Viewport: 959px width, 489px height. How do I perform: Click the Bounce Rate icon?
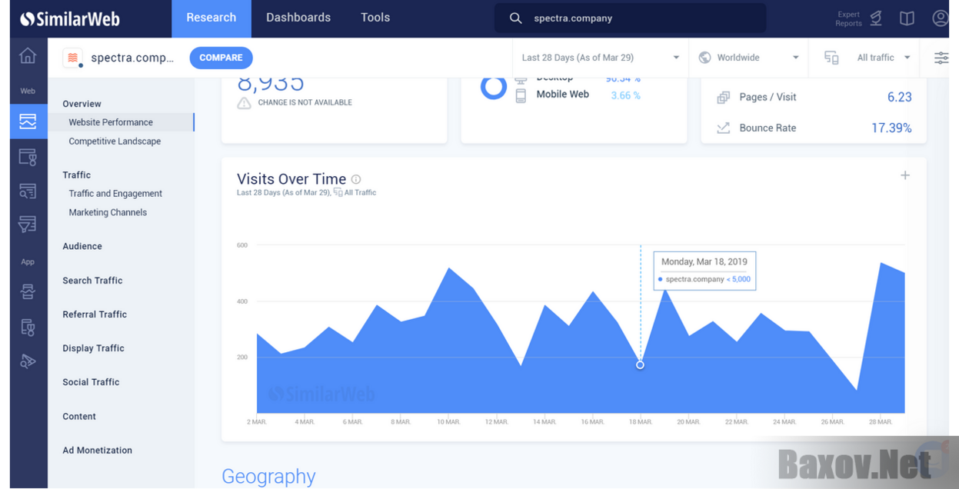point(723,128)
